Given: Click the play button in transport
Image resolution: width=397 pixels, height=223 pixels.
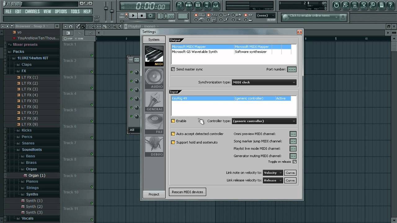Looking at the screenshot, I should coord(133,15).
